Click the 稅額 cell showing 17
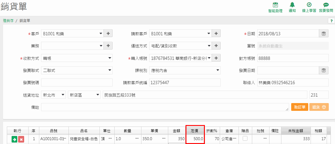The image size is (335, 144). [319, 139]
